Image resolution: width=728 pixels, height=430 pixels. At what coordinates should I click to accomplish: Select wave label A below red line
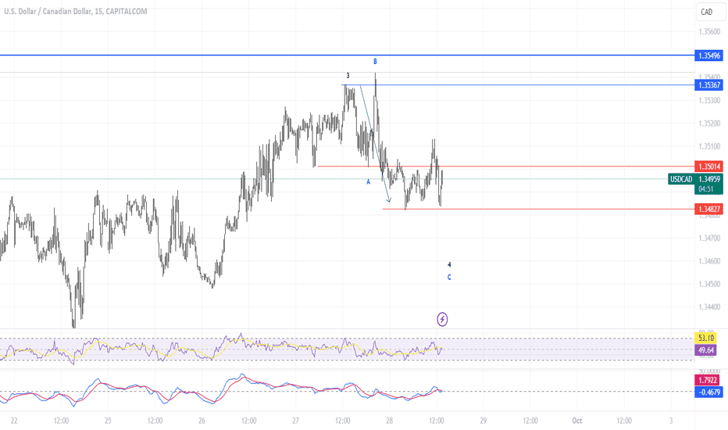368,181
